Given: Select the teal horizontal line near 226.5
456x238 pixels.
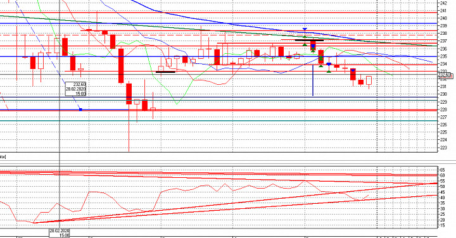Looking at the screenshot, I should [x=218, y=121].
